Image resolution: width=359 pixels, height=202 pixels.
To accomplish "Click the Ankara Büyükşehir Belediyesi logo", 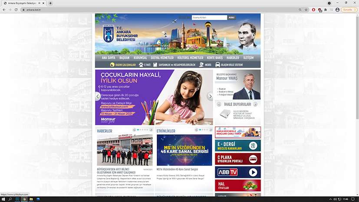I will coord(107,33).
